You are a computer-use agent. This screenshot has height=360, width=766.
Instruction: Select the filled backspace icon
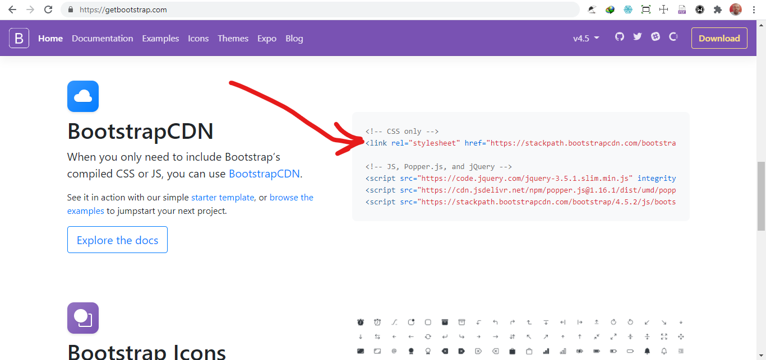[445, 351]
